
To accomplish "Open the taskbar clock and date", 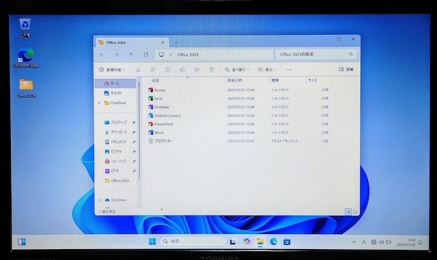I will click(406, 242).
